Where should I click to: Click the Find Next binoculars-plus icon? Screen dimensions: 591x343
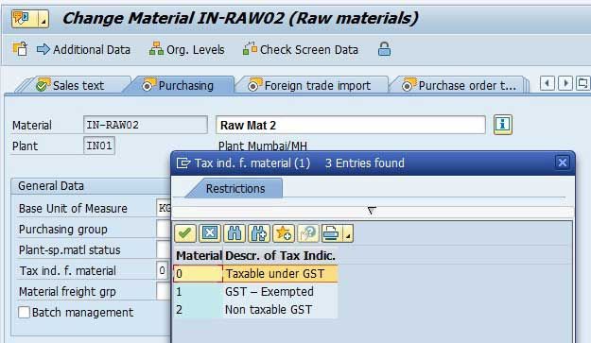click(x=258, y=233)
